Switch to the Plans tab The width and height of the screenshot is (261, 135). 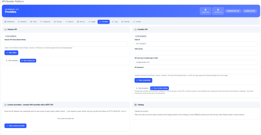33,22
